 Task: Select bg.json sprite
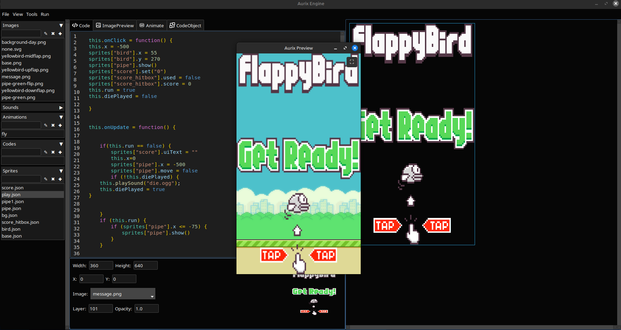tap(33, 215)
